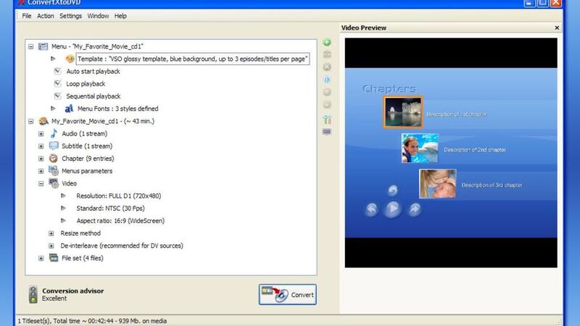Disable the Loop playback checkbox
This screenshot has width=580, height=326.
pos(58,84)
